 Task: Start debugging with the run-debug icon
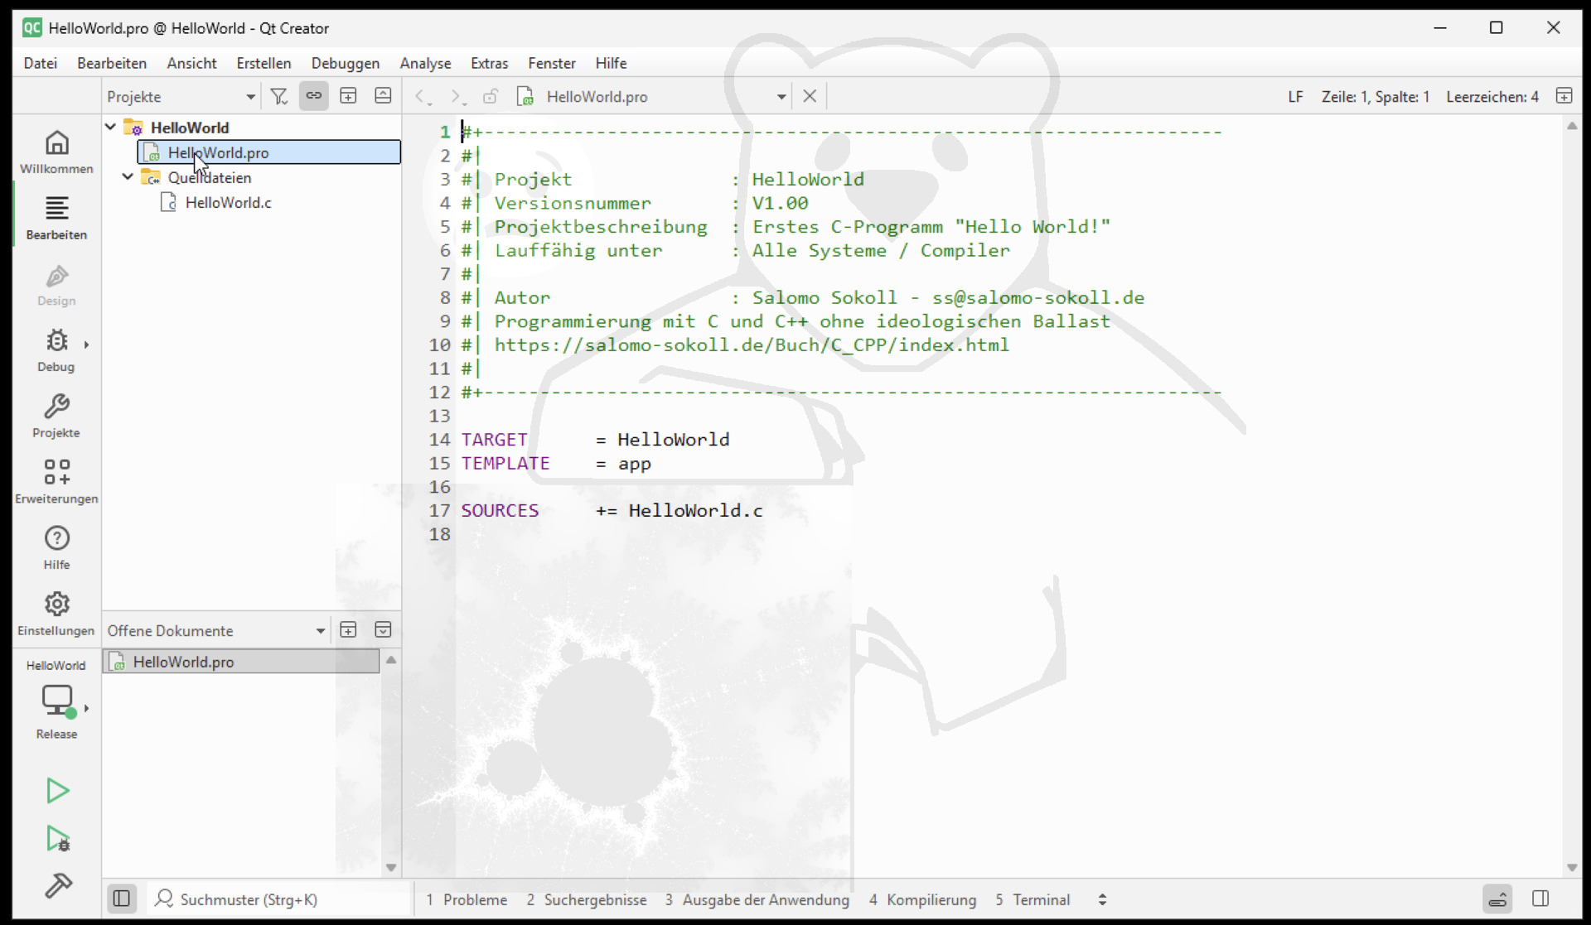click(57, 839)
